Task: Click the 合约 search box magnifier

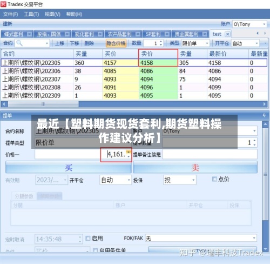Action: click(19, 43)
